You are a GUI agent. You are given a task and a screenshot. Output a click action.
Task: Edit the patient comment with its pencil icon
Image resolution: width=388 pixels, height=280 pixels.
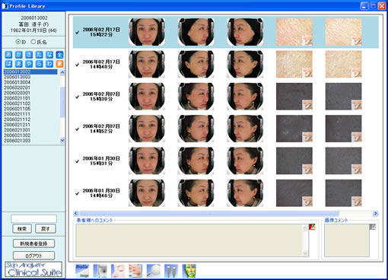click(312, 227)
